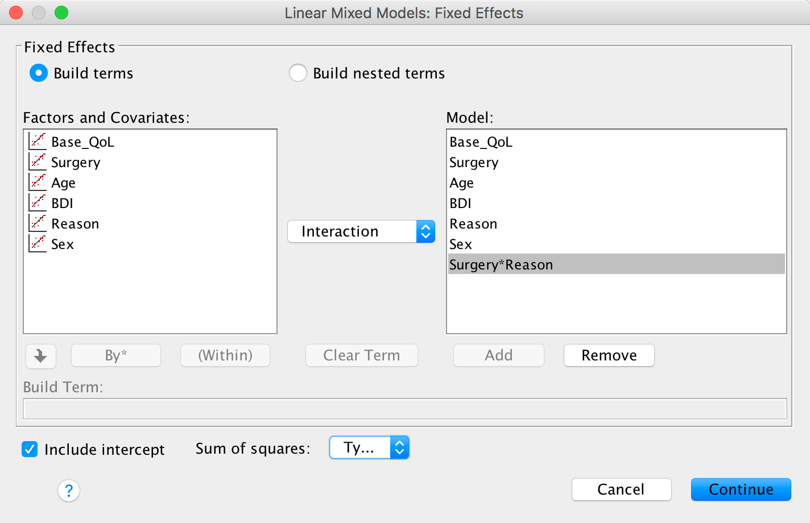Click the scale icon next to Sex
The width and height of the screenshot is (810, 523).
(38, 244)
